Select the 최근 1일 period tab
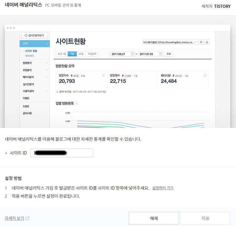 click(62, 54)
